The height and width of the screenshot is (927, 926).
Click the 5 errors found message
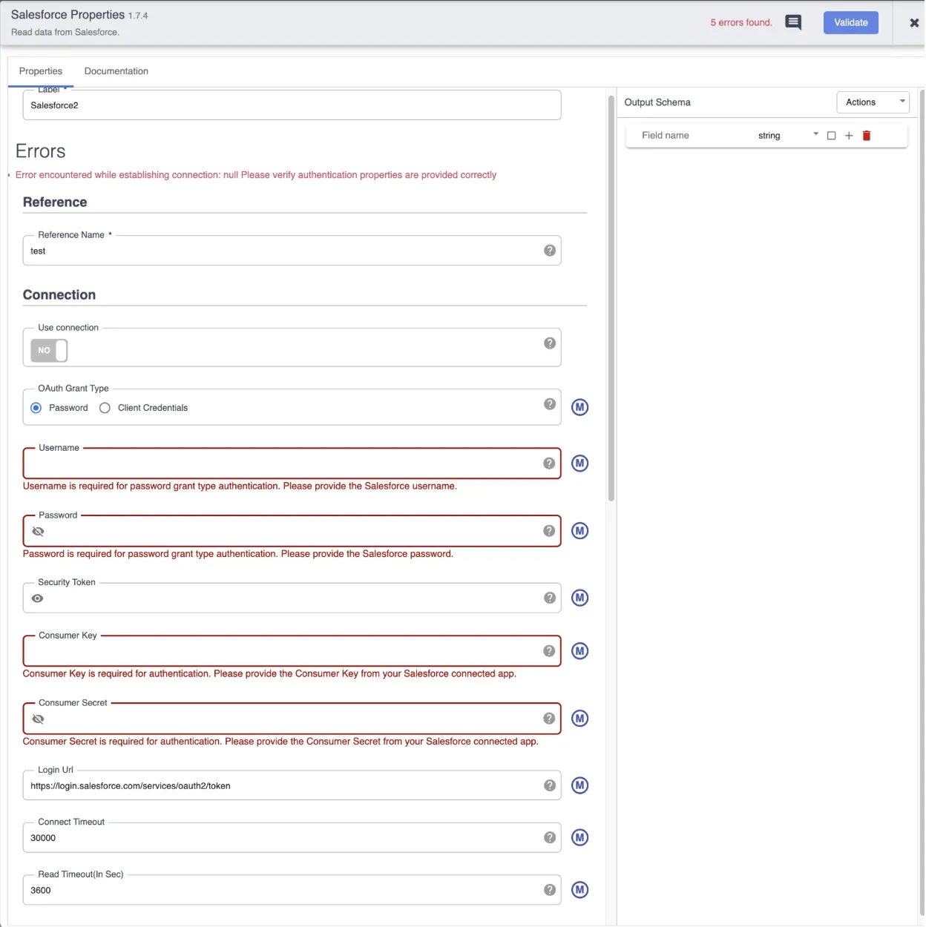tap(741, 22)
